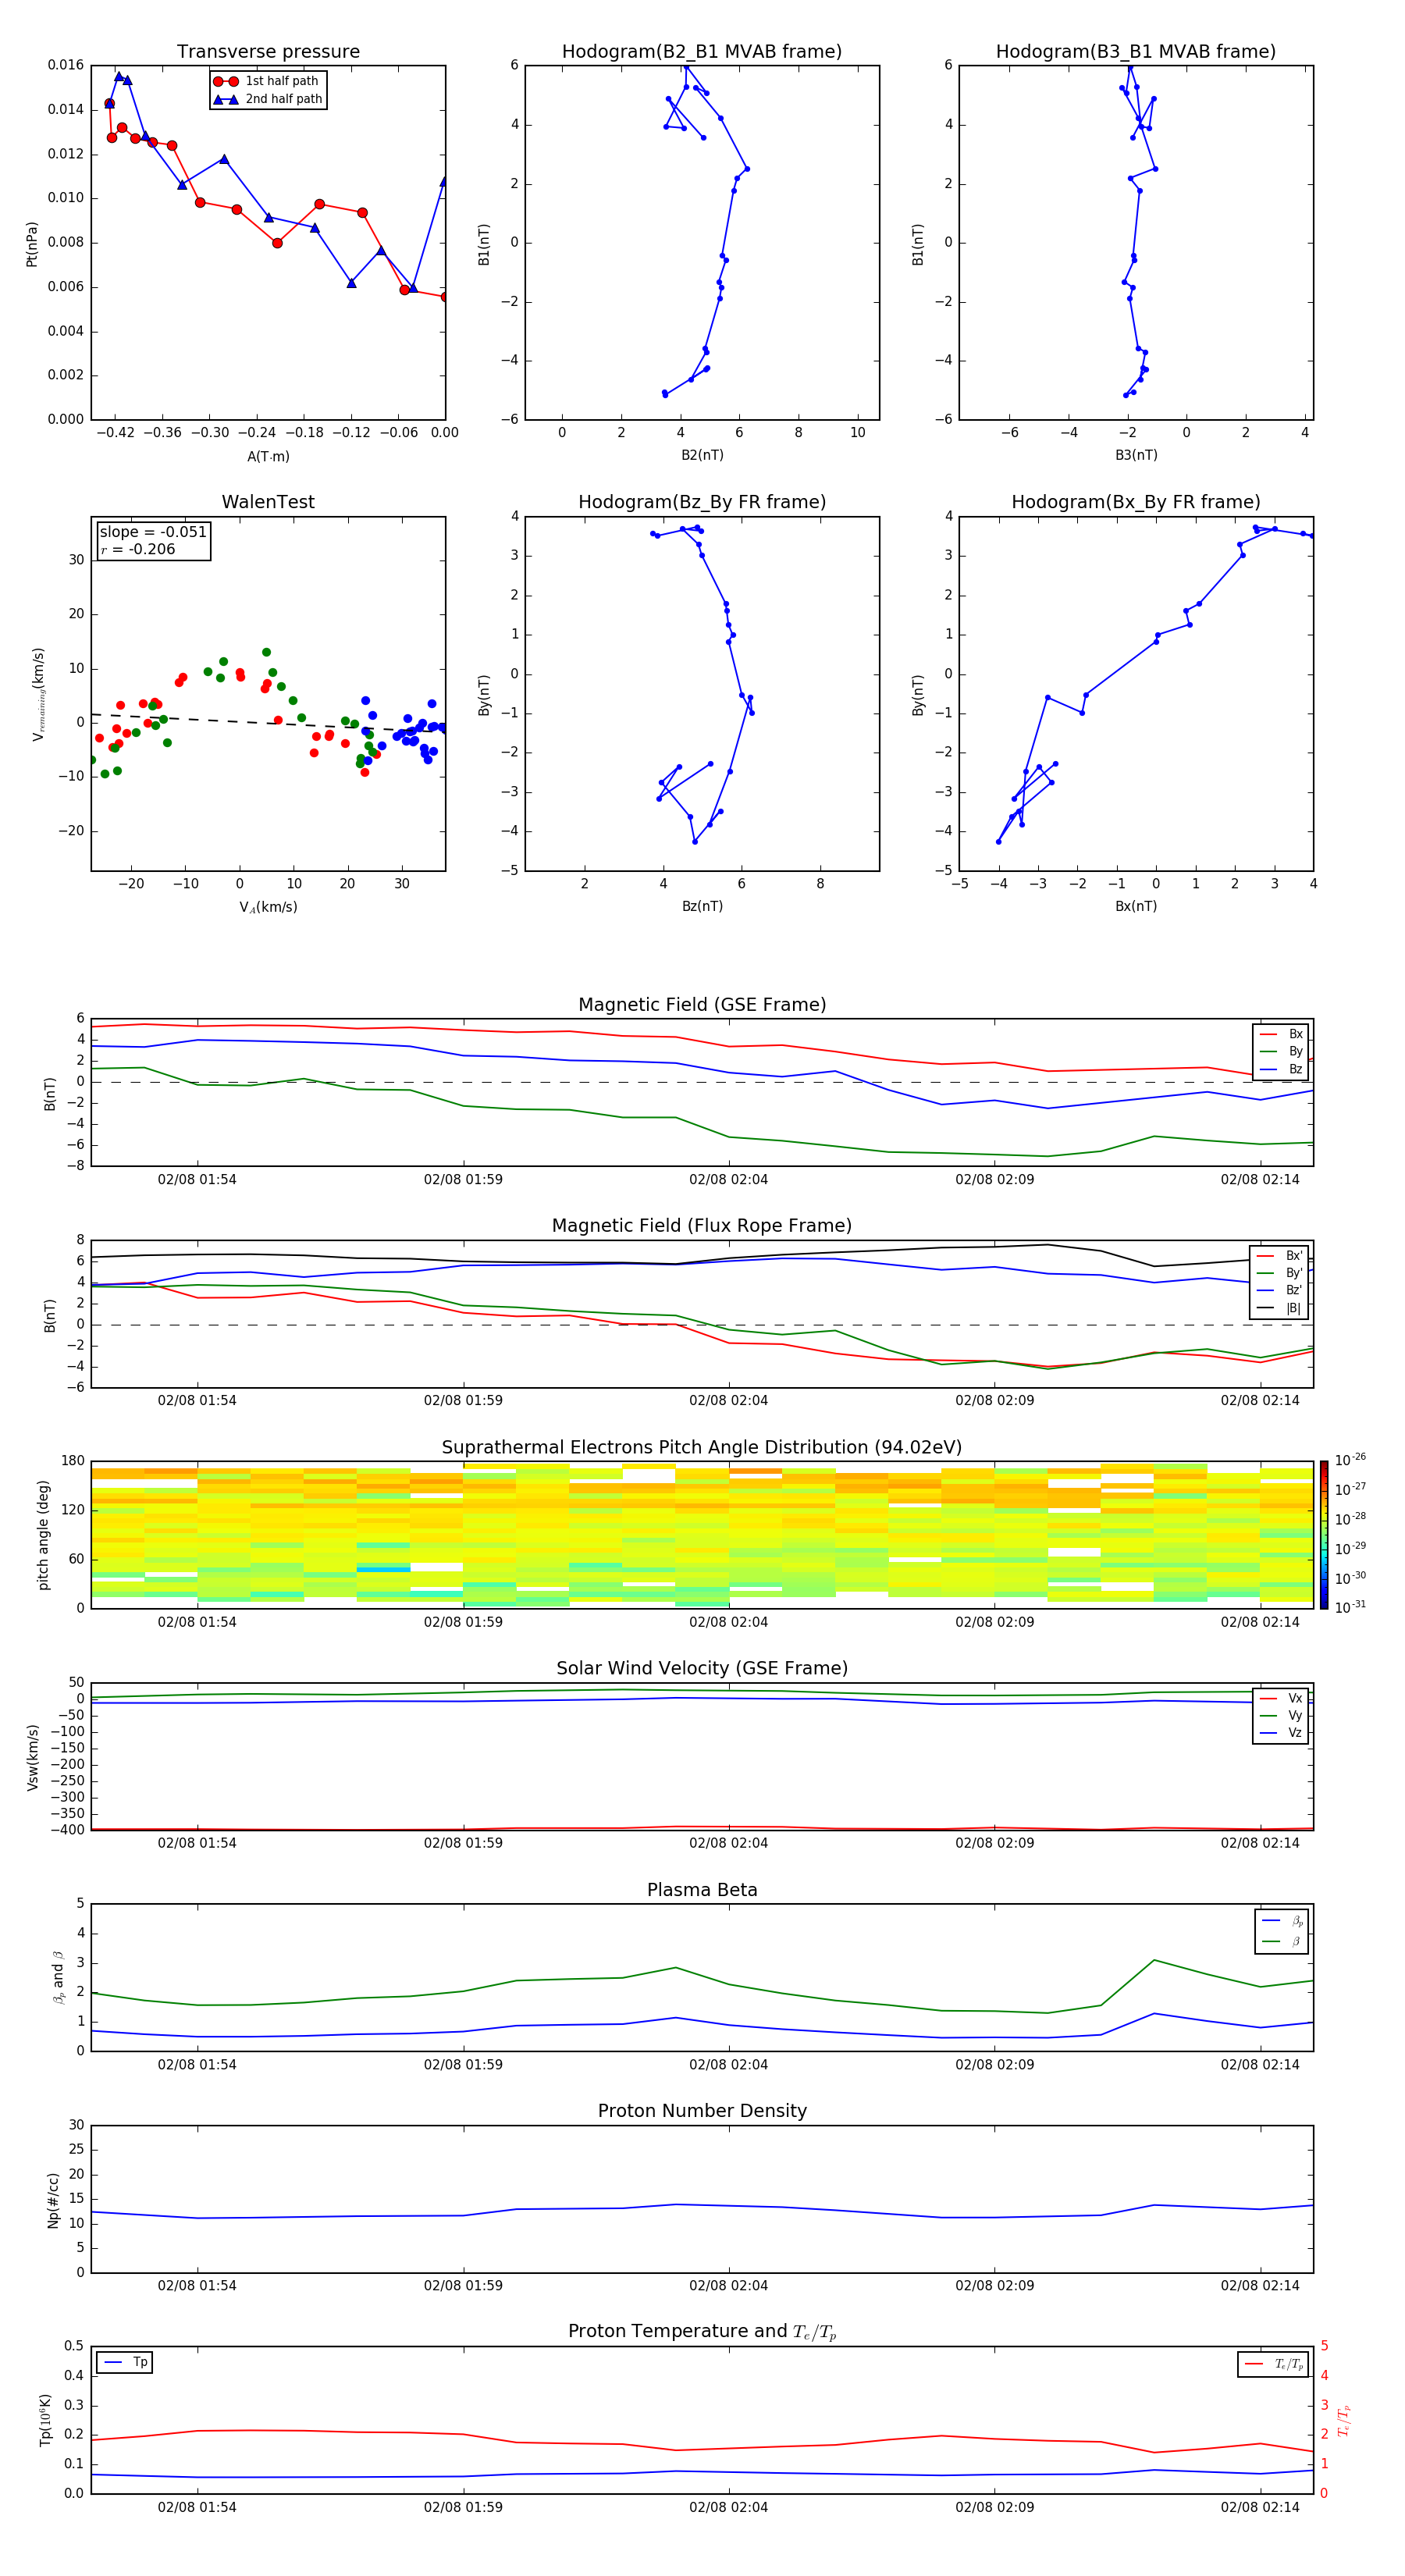The image size is (1405, 2576).
Task: Click the 'Pt(nPa)' y-axis label
Action: click(32, 243)
